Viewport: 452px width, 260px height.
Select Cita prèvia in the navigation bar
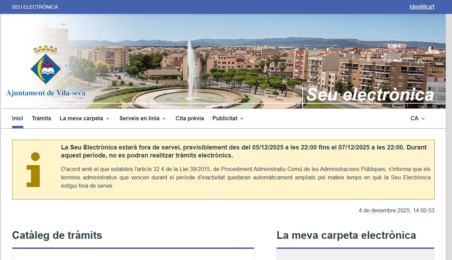pos(190,119)
